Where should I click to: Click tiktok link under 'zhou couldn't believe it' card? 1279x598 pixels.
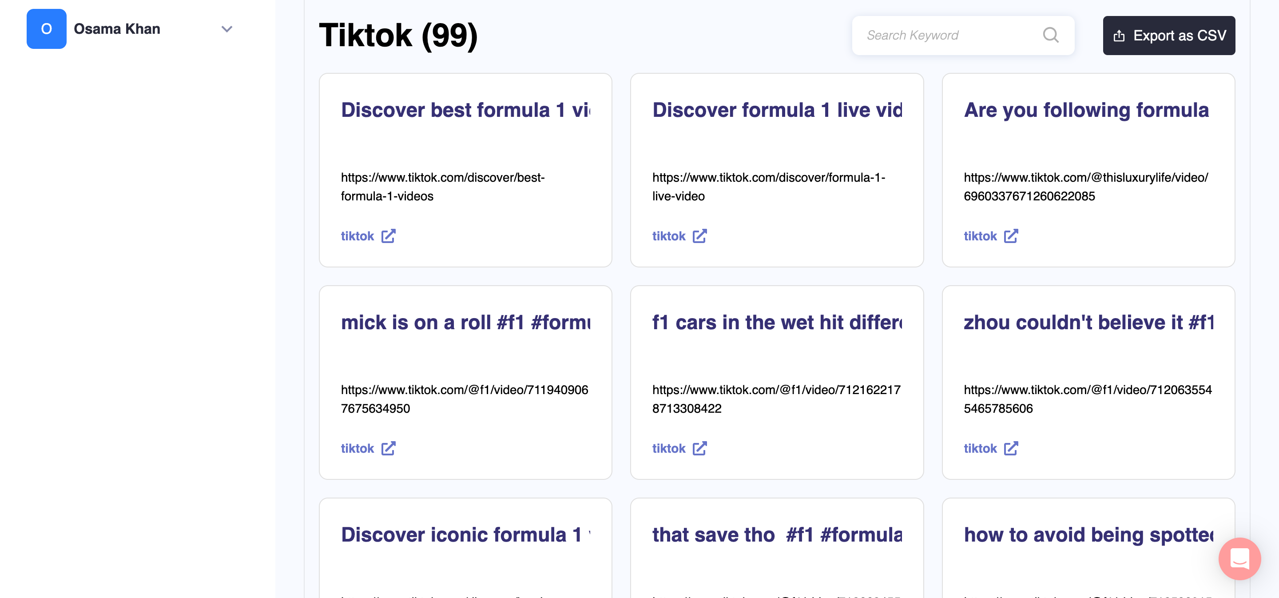tap(980, 449)
